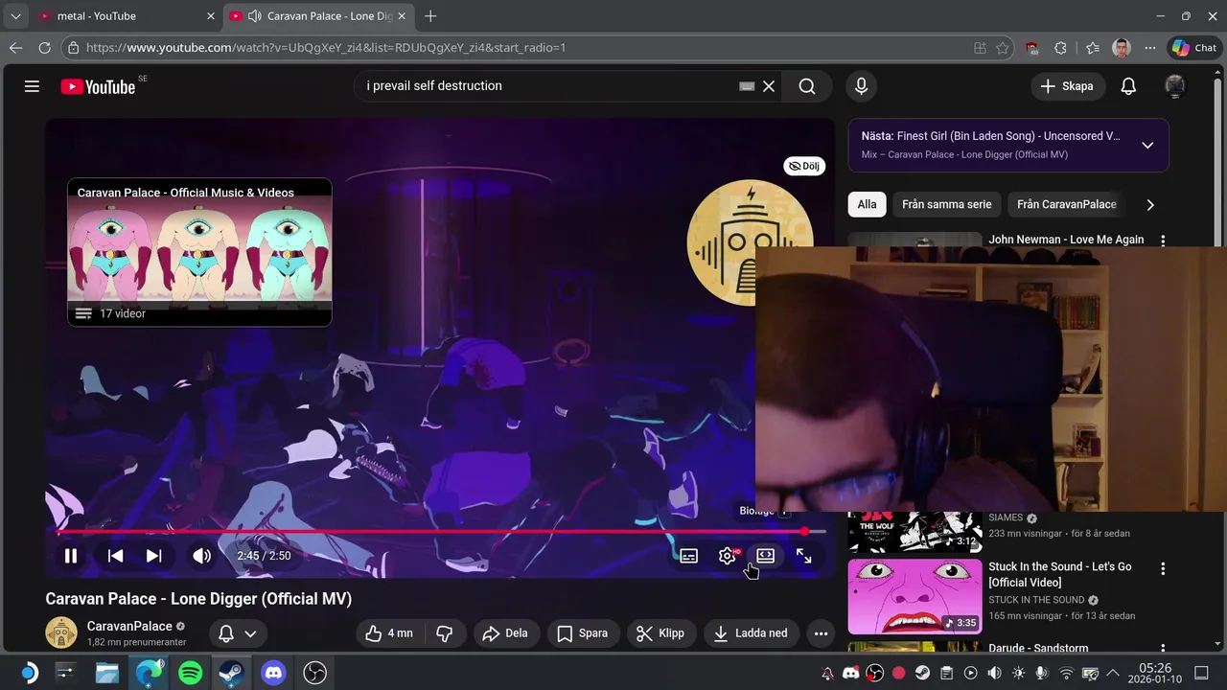Image resolution: width=1227 pixels, height=690 pixels.
Task: Pause the video
Action: click(71, 556)
